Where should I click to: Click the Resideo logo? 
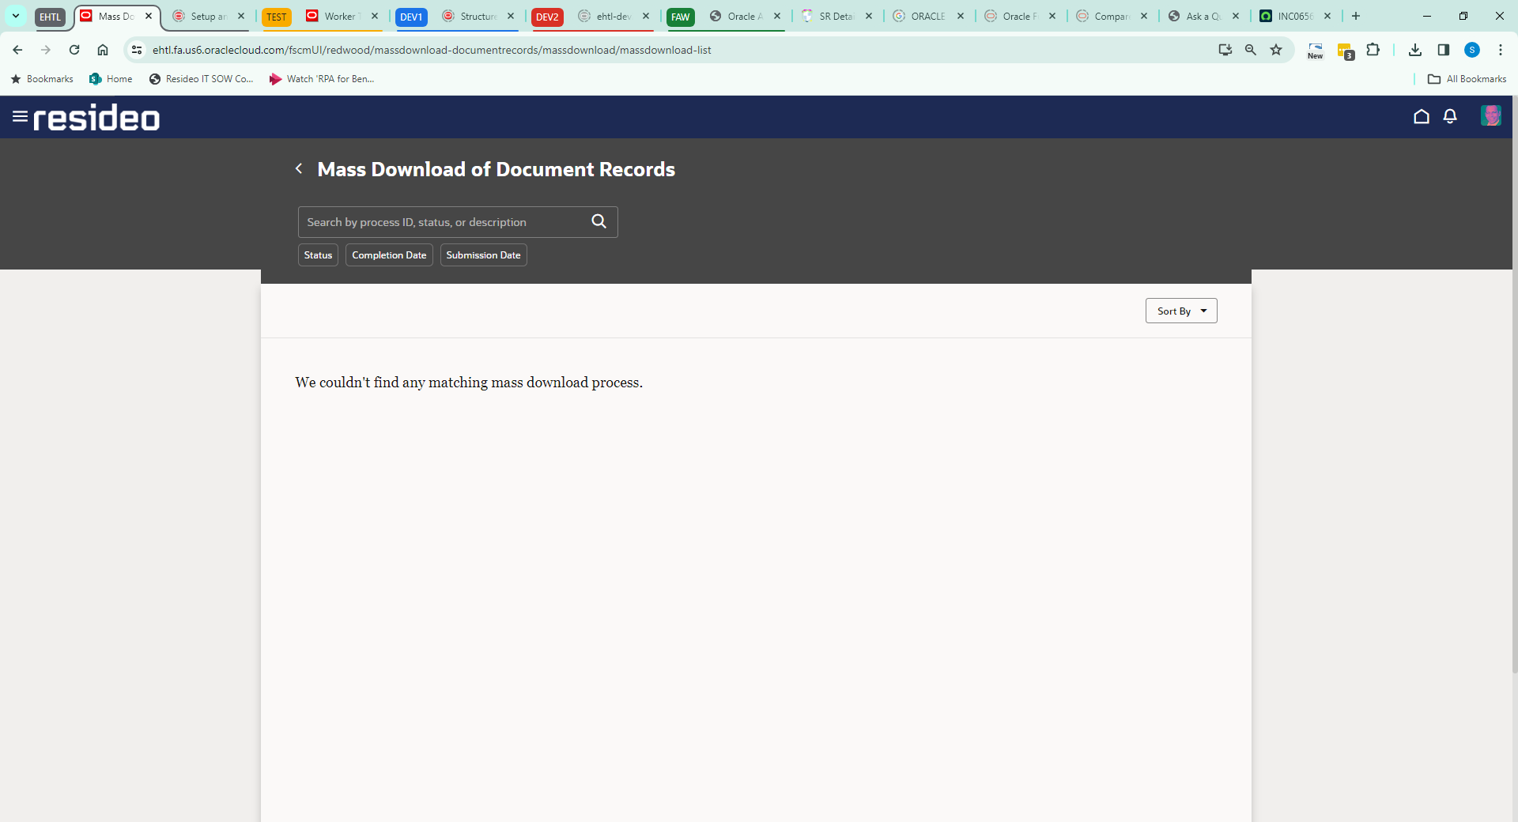point(96,116)
